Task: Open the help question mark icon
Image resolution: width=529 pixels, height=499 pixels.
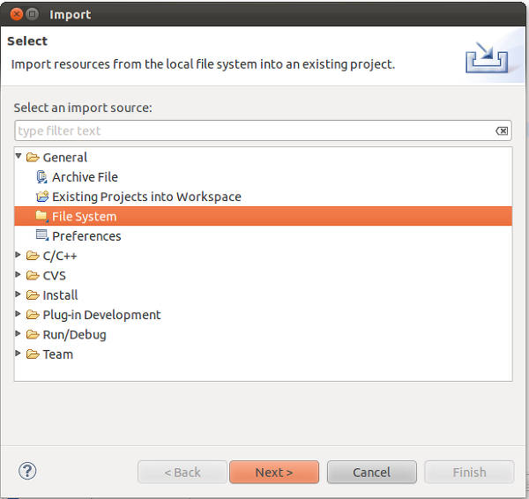Action: pos(27,471)
